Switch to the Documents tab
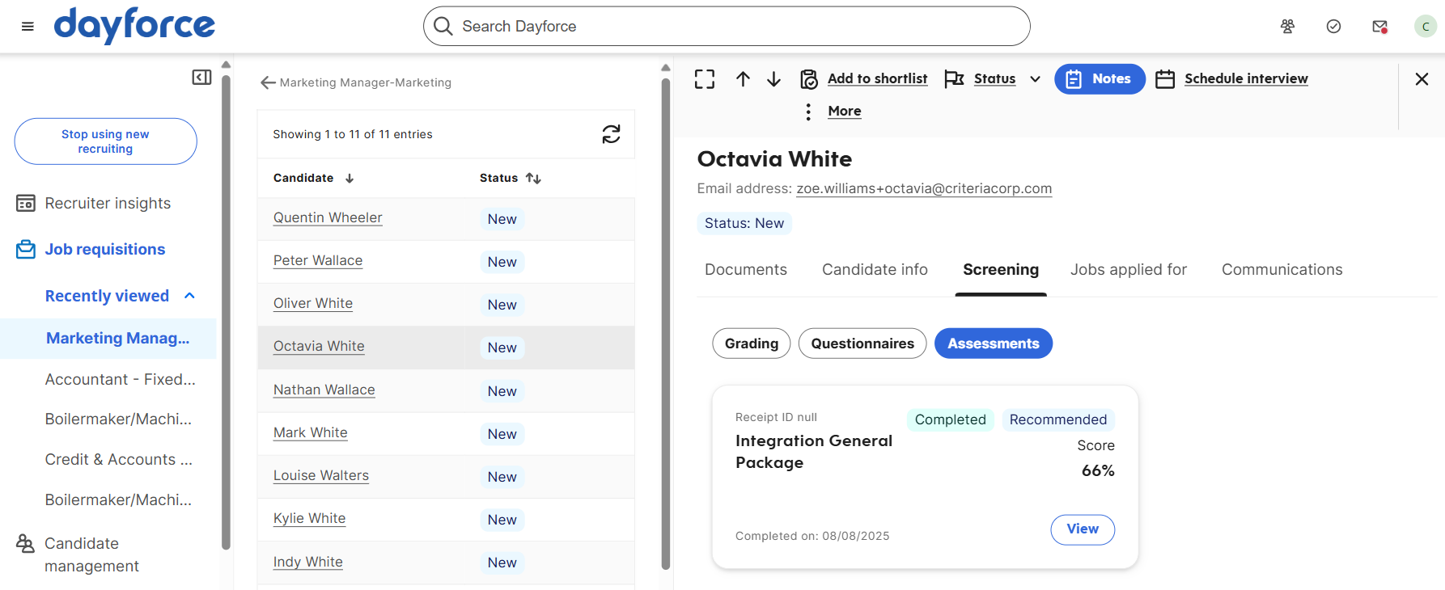This screenshot has width=1445, height=590. click(x=746, y=270)
